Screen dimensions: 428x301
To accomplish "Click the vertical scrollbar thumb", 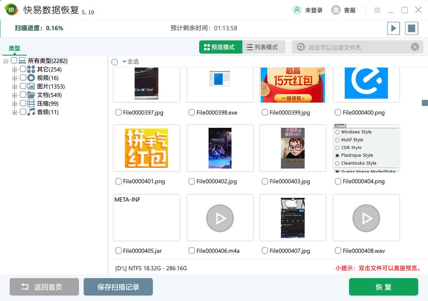I will tap(425, 103).
